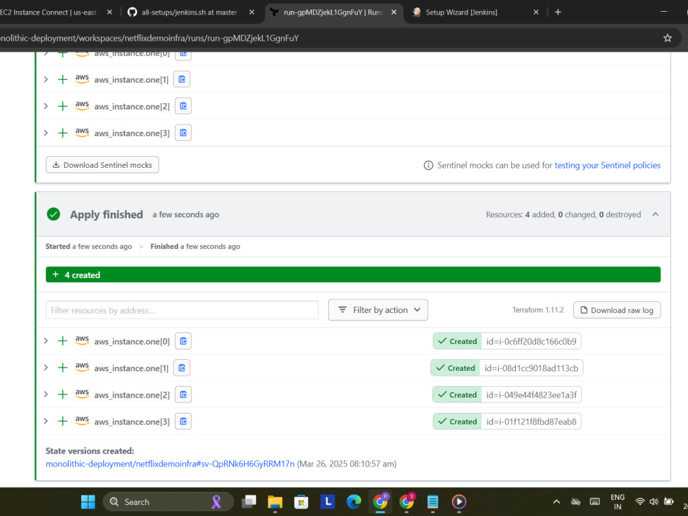The width and height of the screenshot is (688, 516).
Task: Click Resources: 4 added summary text
Action: [x=563, y=215]
